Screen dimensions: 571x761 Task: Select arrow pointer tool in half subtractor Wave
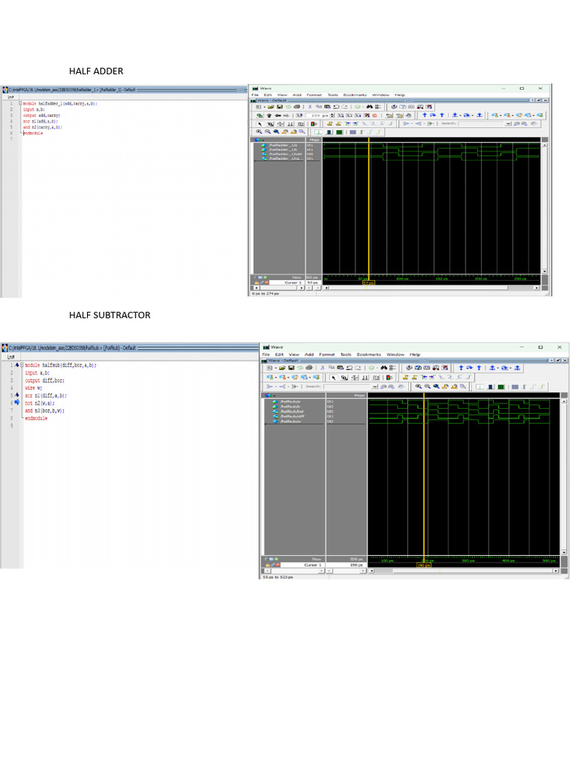point(334,378)
